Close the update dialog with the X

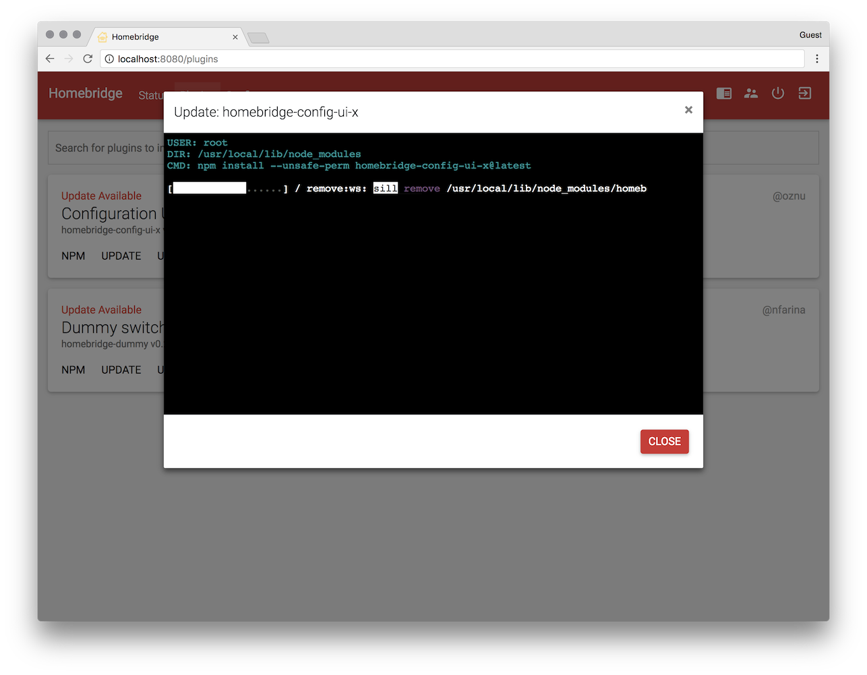688,110
